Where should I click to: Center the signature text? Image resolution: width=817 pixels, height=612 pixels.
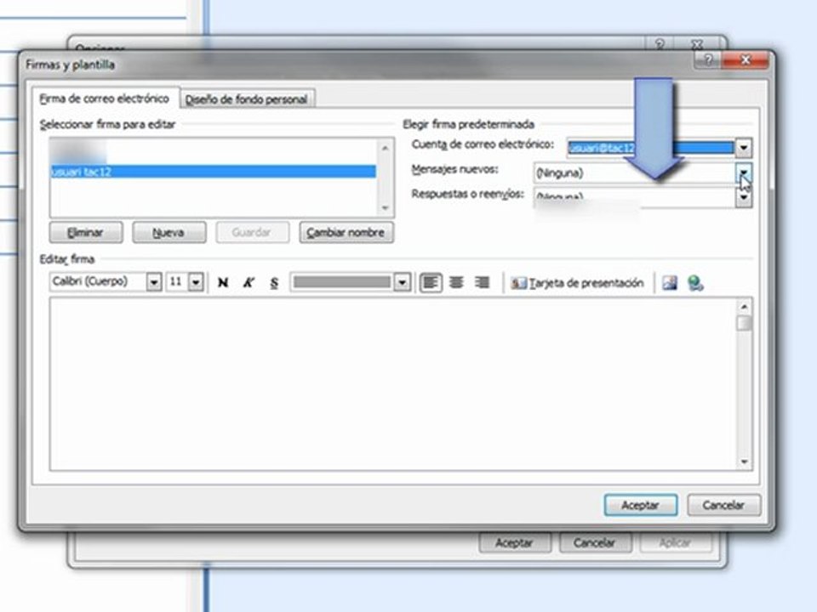[456, 282]
